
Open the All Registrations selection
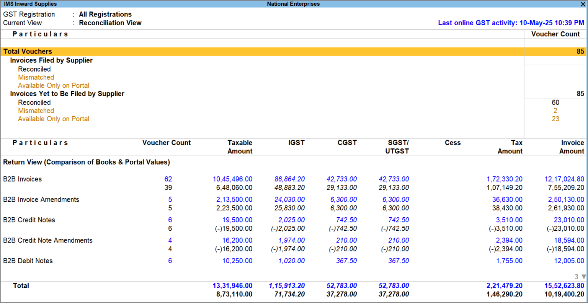click(x=105, y=14)
